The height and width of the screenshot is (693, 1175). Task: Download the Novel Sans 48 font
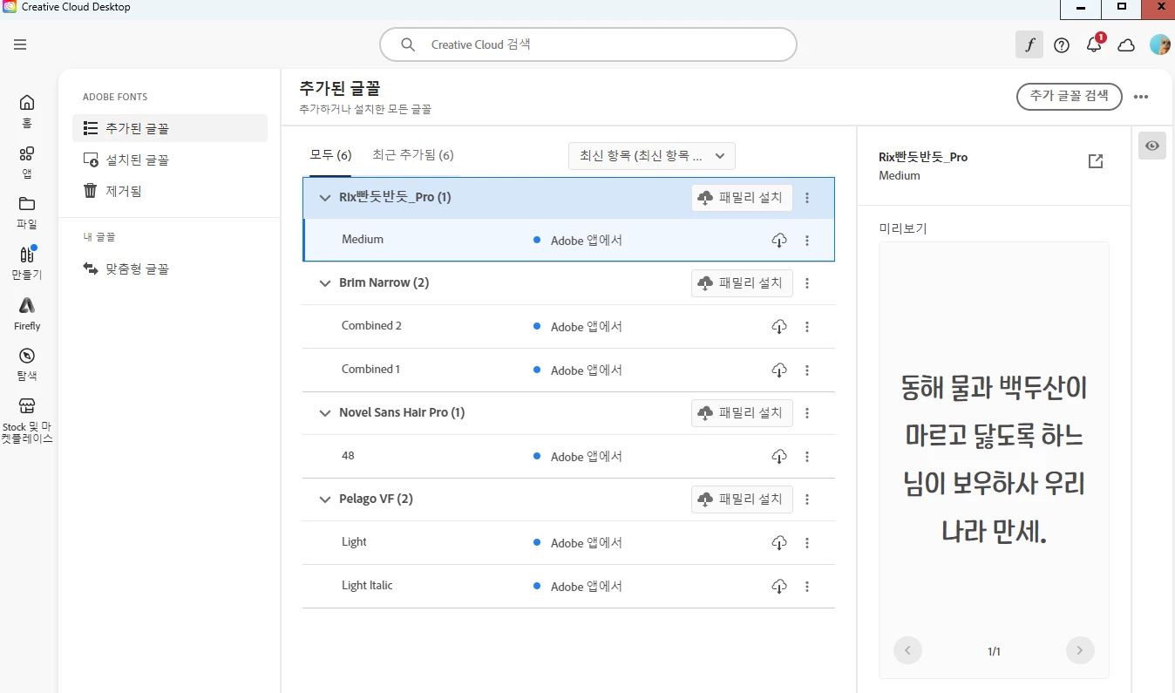779,456
